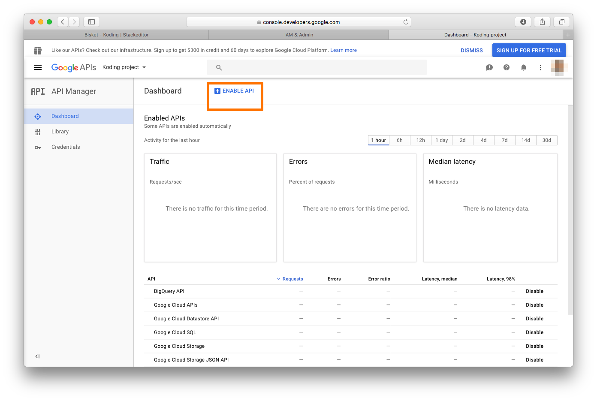Click the search magnifier icon
This screenshot has height=401, width=597.
pos(219,68)
